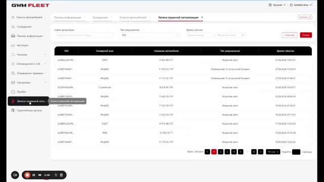
Task: Open Список автомобилей via its sidebar icon
Action: pyautogui.click(x=13, y=17)
